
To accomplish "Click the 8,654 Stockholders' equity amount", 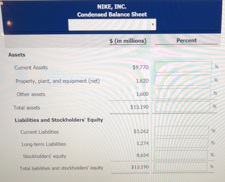I will click(142, 155).
